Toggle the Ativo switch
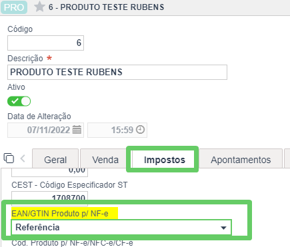The width and height of the screenshot is (290, 247). [19, 101]
